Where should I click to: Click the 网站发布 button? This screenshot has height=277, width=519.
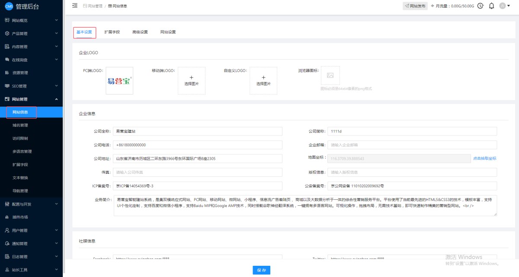click(x=414, y=6)
